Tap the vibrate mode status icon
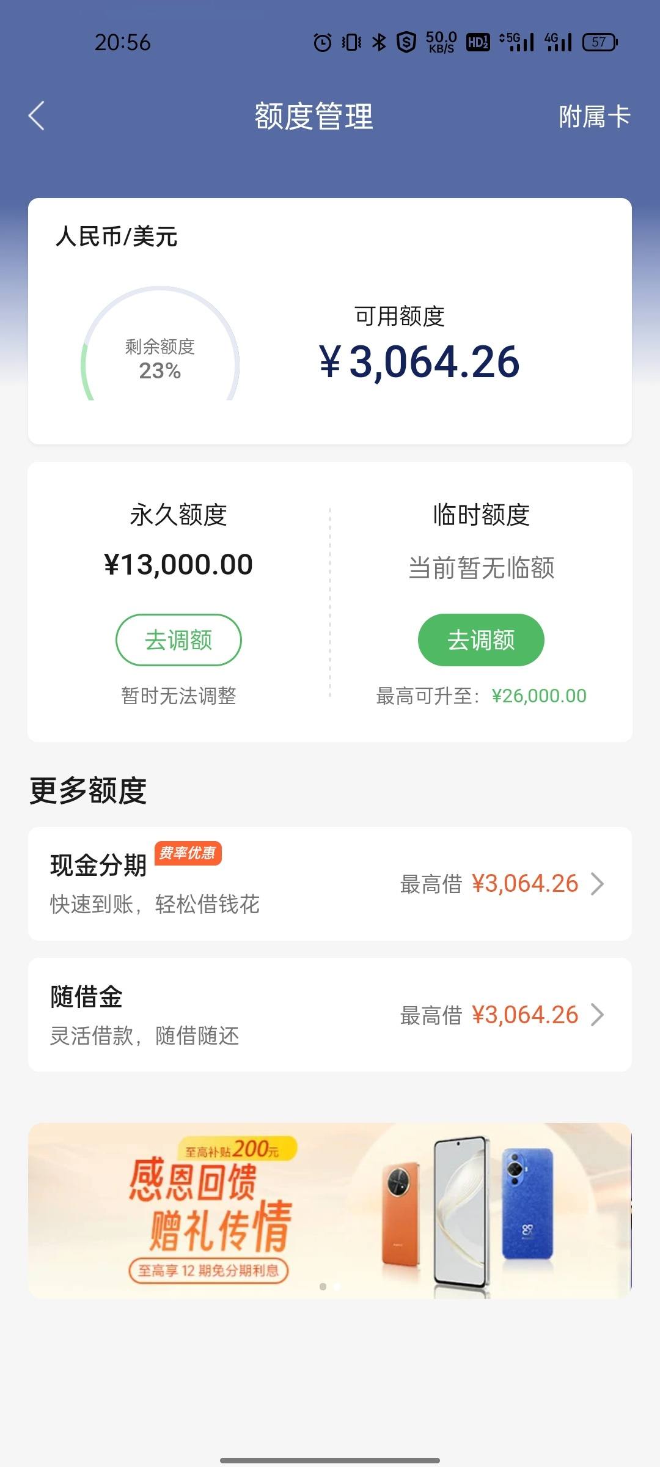Screen dimensions: 660x1467 (x=351, y=42)
